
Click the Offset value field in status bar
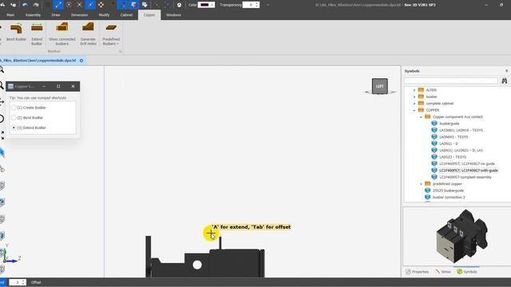tap(15, 282)
